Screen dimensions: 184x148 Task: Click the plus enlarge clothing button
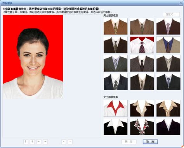point(64,142)
